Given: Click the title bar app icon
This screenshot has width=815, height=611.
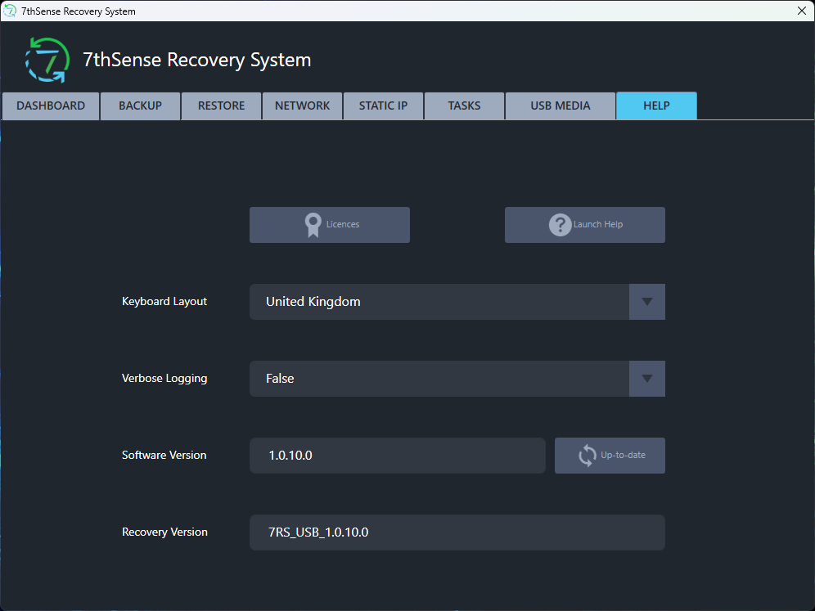Looking at the screenshot, I should 10,11.
